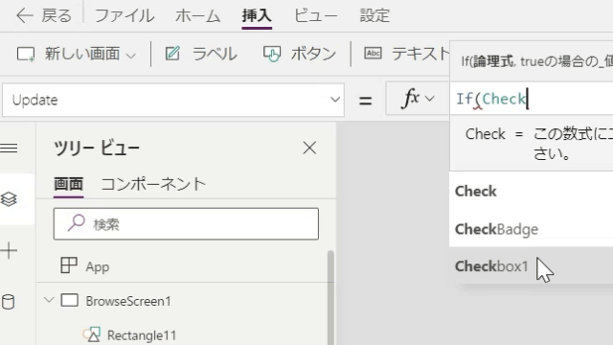The height and width of the screenshot is (345, 613).
Task: Click the ボタン button icon
Action: 272,54
